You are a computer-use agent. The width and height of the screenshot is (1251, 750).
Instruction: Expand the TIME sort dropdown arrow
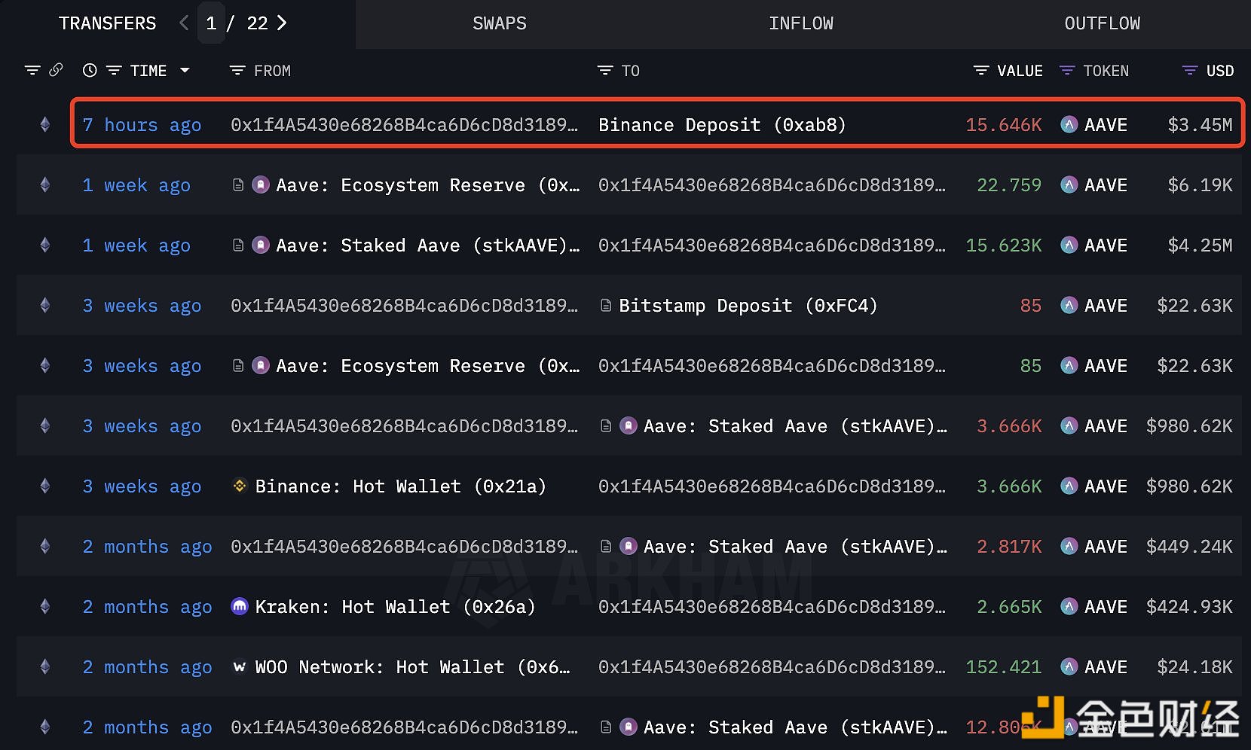[x=185, y=70]
